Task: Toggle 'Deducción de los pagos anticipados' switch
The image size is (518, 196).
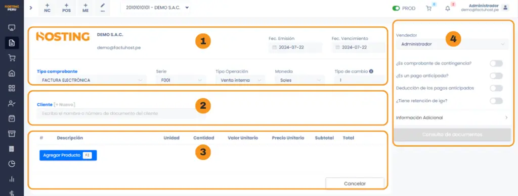Action: [x=496, y=88]
